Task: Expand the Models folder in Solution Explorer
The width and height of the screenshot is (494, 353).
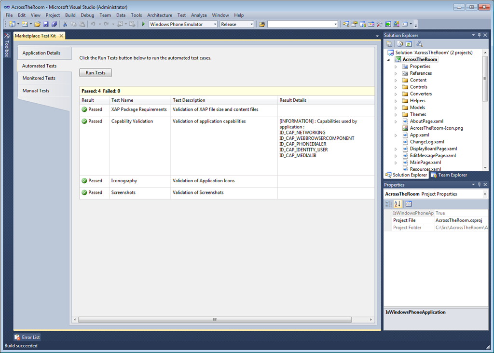Action: pyautogui.click(x=396, y=108)
